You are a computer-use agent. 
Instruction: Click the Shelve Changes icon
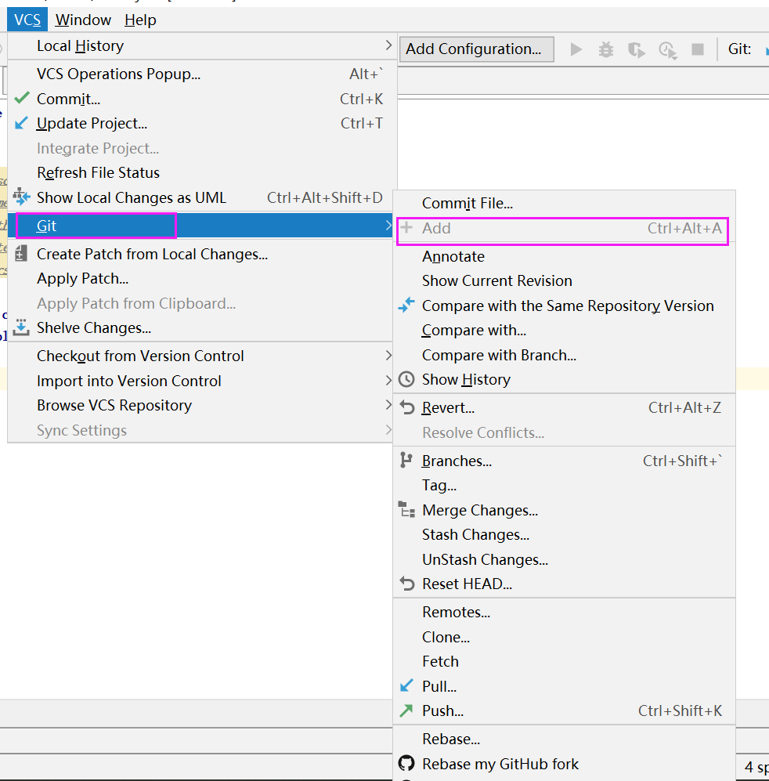[x=21, y=327]
